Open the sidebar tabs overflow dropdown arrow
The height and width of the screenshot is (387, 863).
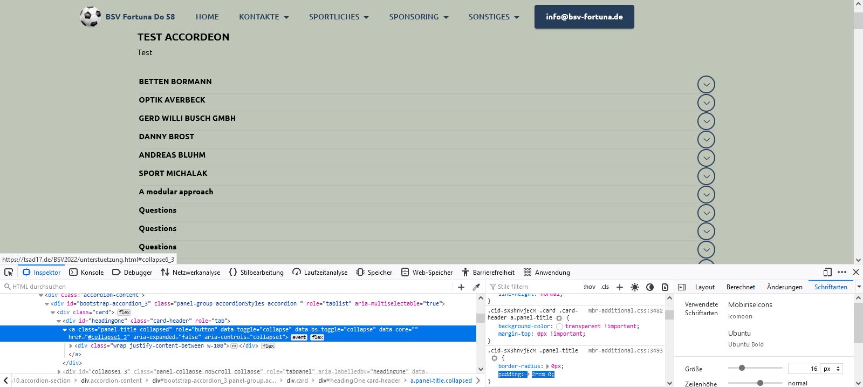pos(859,287)
